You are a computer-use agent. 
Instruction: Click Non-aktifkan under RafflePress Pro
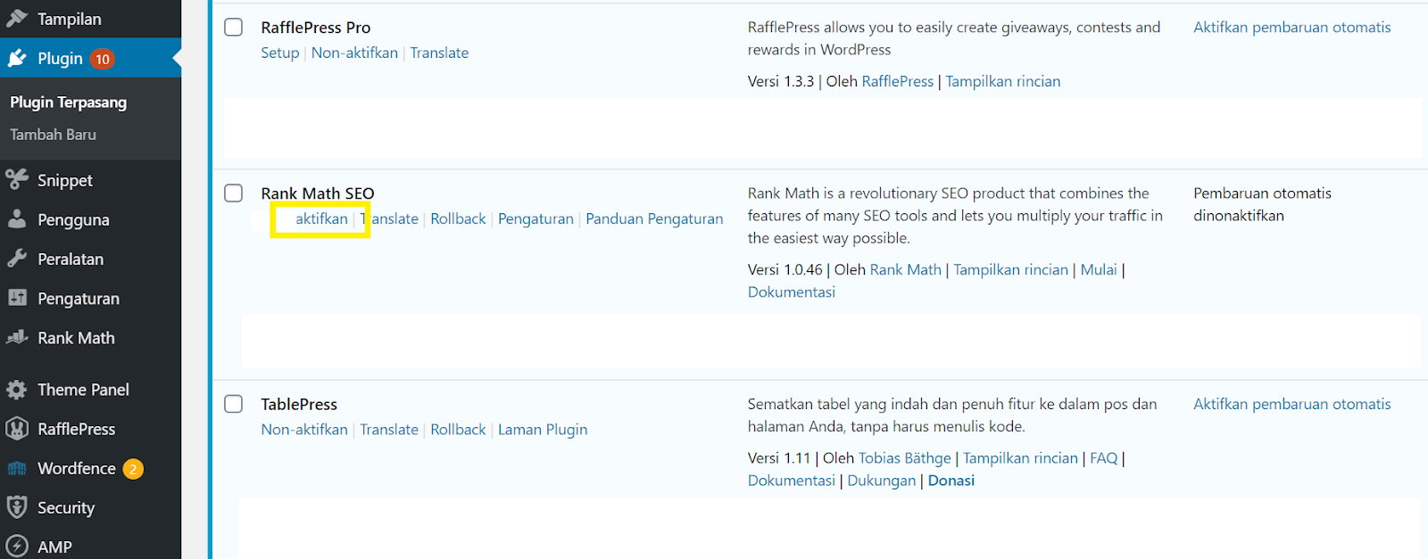[x=354, y=53]
